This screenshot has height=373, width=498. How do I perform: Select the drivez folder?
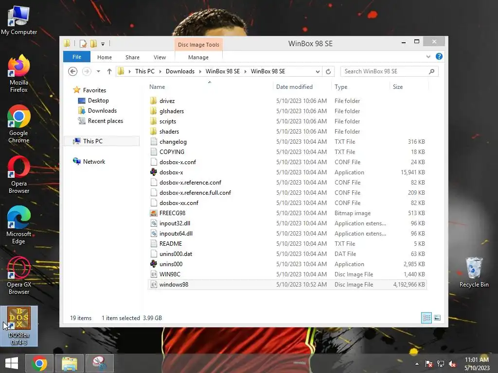(x=287, y=101)
